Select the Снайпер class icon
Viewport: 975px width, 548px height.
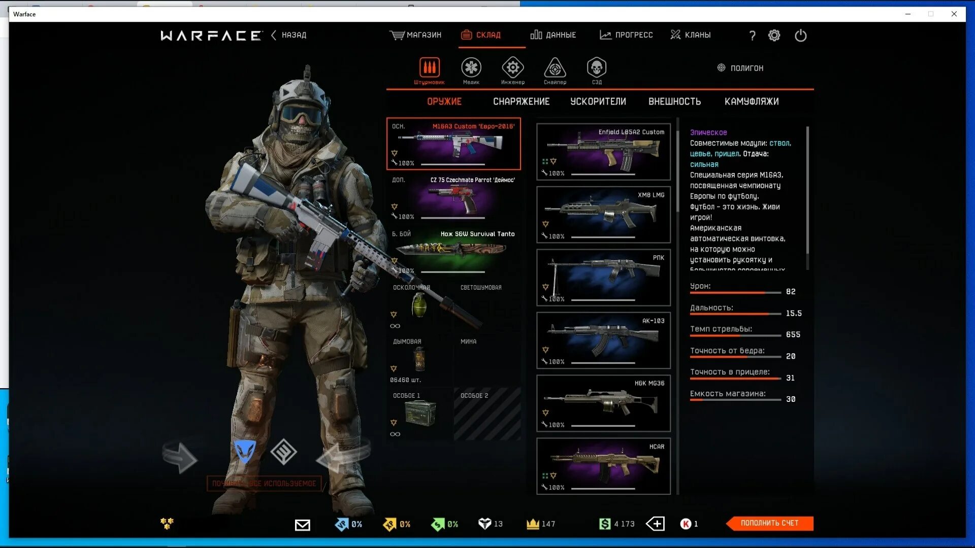(x=555, y=67)
